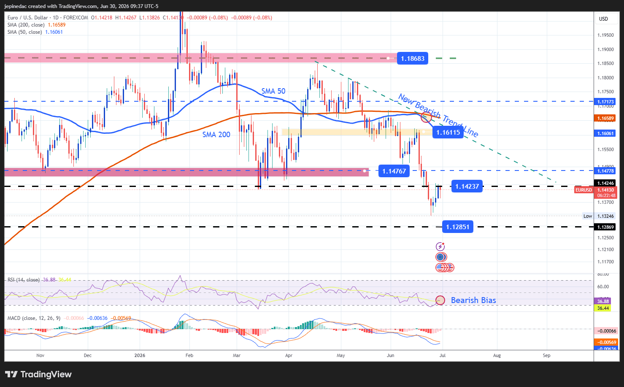Click the 1.12500 price axis tick

pos(605,238)
